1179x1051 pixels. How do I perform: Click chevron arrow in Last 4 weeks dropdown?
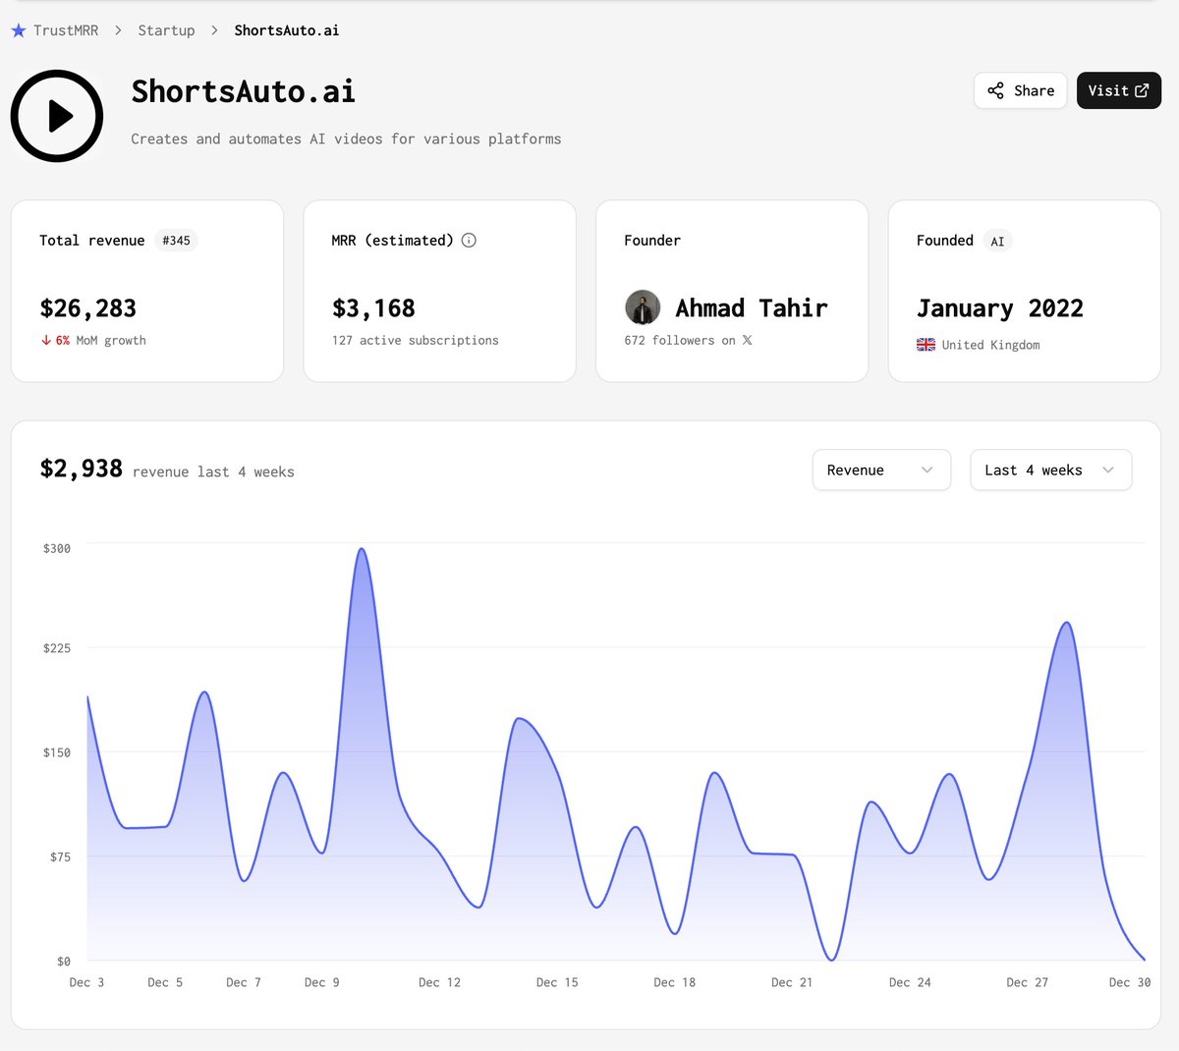tap(1108, 470)
